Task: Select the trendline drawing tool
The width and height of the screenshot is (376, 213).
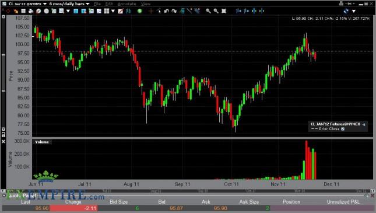Action: click(x=189, y=11)
